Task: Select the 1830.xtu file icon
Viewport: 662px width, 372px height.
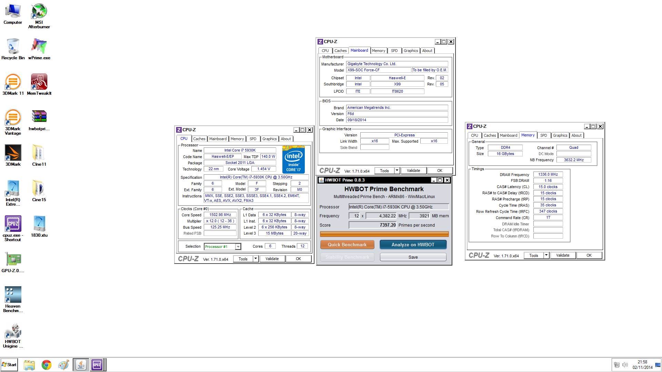Action: pos(39,227)
